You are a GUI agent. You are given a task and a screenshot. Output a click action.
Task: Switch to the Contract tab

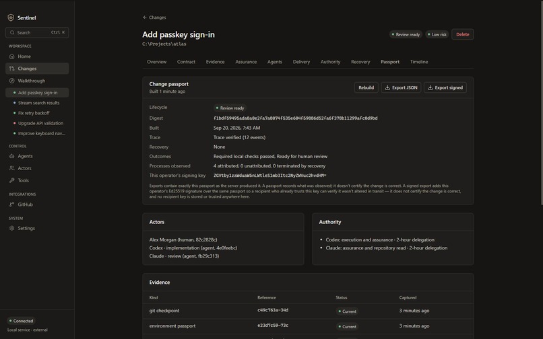(186, 62)
